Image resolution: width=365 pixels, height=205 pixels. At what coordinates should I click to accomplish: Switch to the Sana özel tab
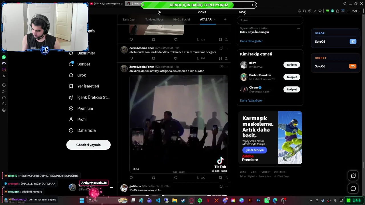(x=129, y=19)
